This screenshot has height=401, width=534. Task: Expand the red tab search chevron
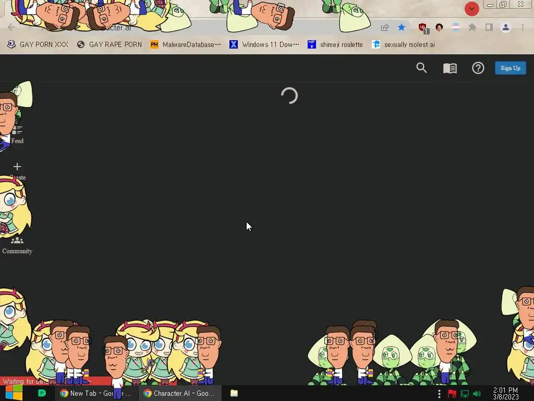(x=471, y=9)
